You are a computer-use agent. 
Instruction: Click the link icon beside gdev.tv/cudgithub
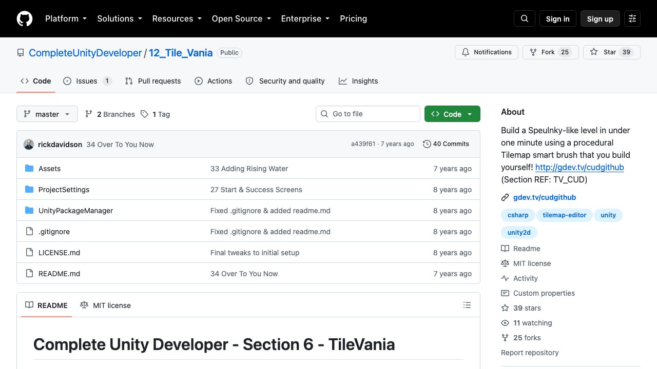coord(505,197)
